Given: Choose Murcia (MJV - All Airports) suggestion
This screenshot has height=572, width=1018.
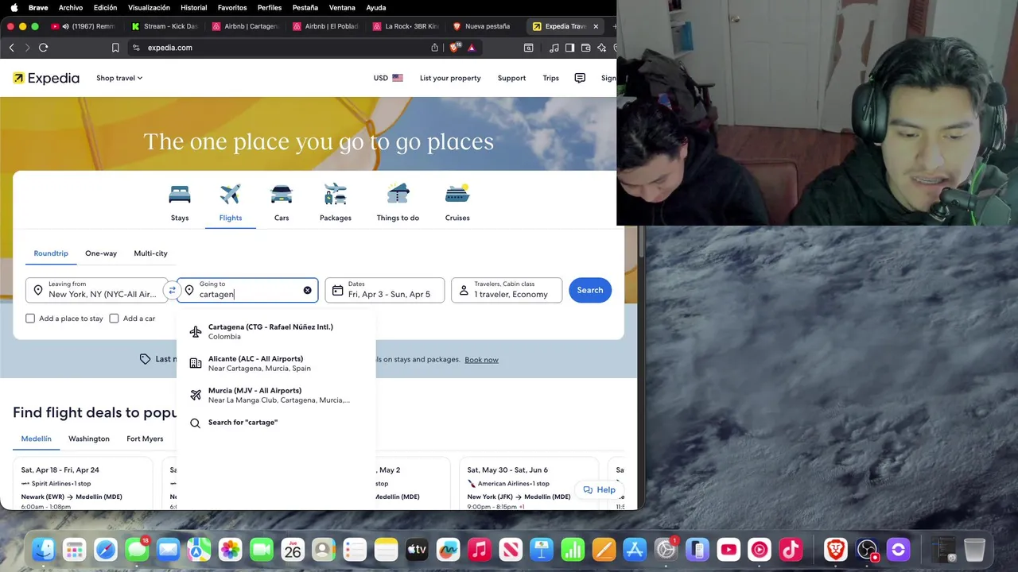Looking at the screenshot, I should [275, 395].
